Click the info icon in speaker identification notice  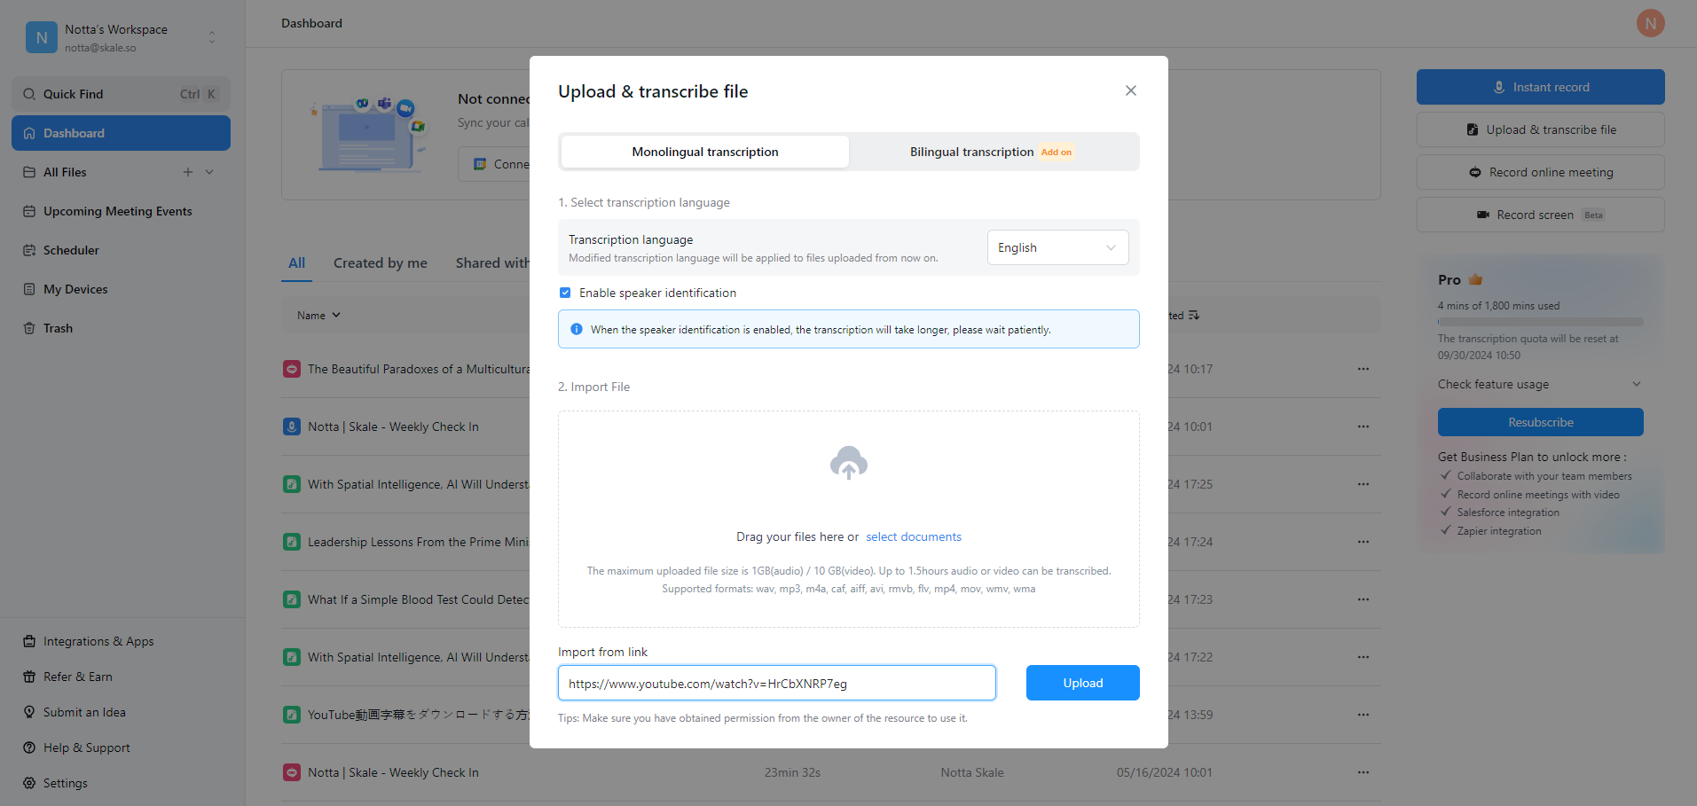click(x=576, y=329)
